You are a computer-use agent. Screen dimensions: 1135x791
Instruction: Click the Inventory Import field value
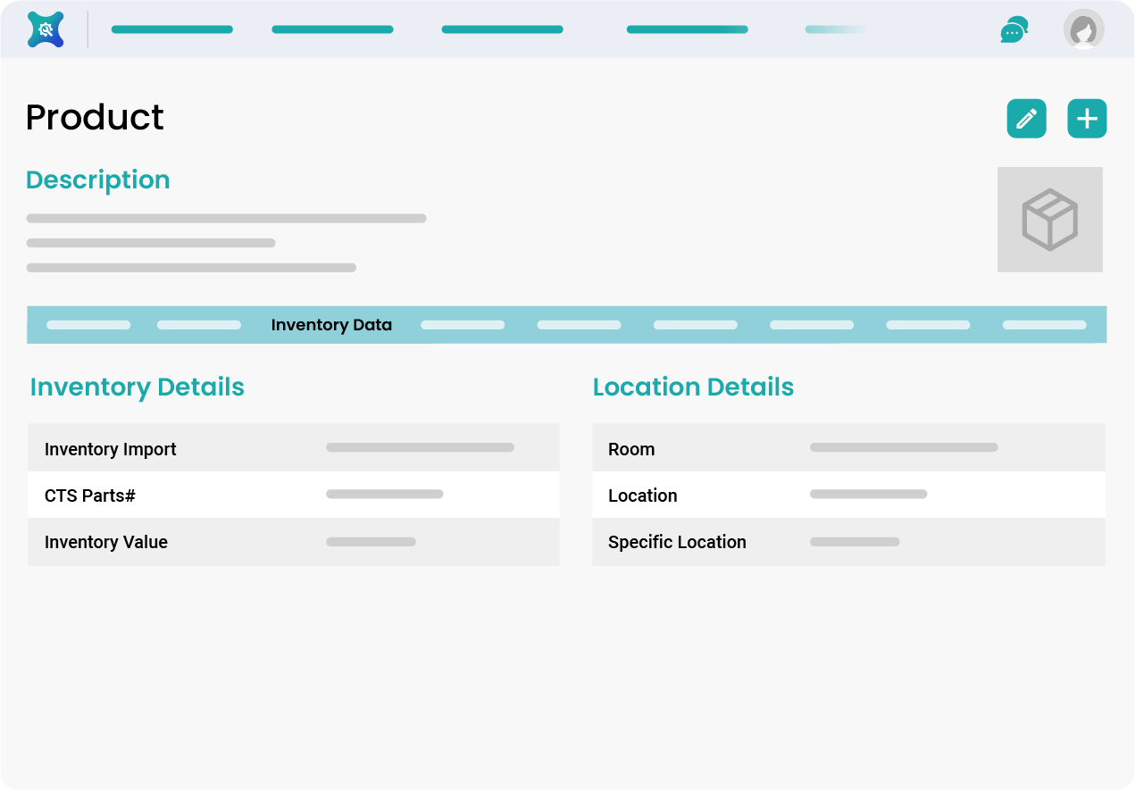point(420,447)
